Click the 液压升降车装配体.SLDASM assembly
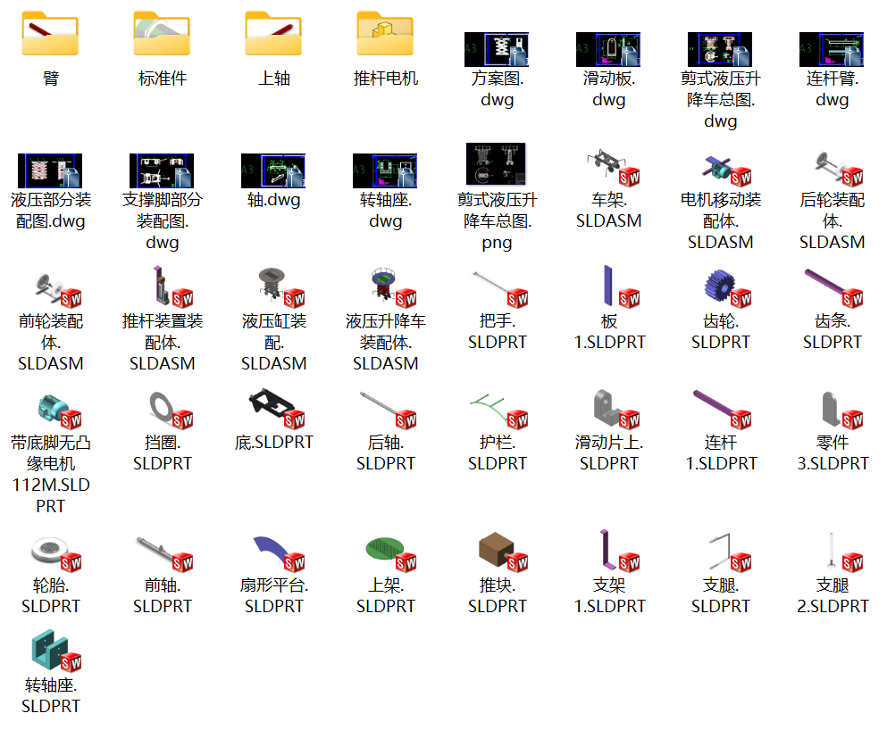Viewport: 887px width, 730px height. point(385,287)
